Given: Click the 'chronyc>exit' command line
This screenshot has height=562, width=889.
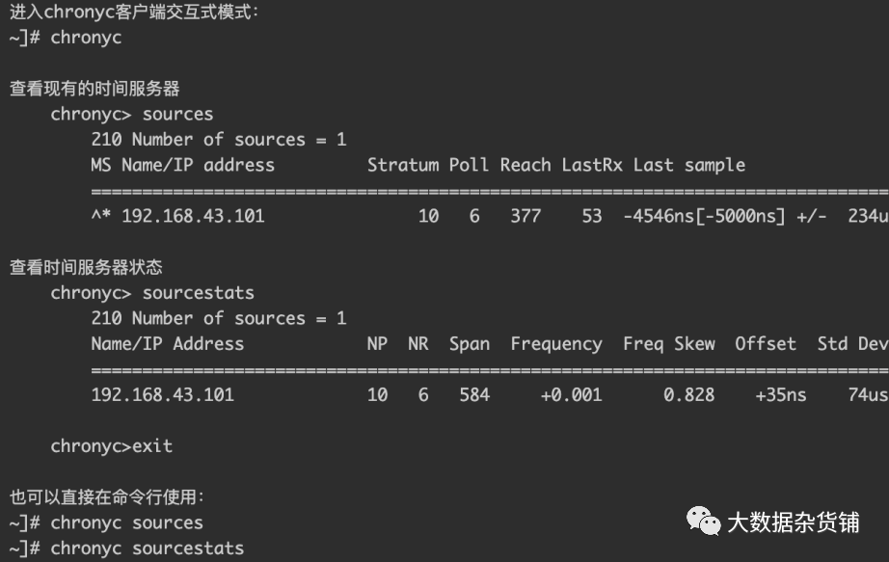Looking at the screenshot, I should (x=111, y=446).
